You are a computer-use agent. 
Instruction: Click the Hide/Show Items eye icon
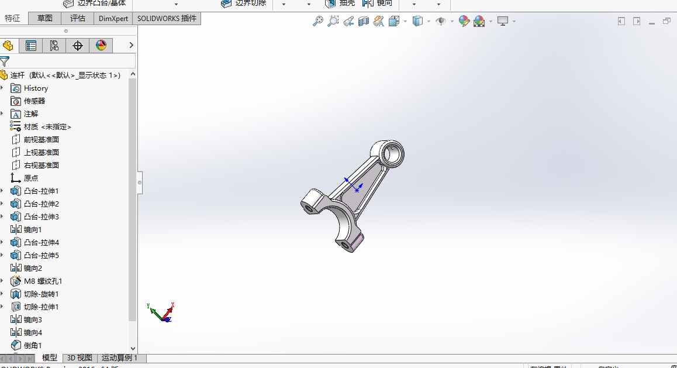pyautogui.click(x=440, y=21)
